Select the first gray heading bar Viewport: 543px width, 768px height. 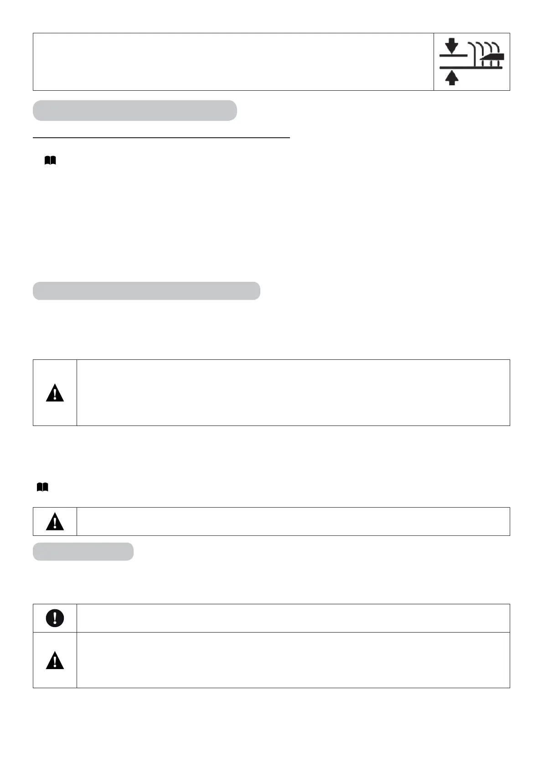coord(134,110)
